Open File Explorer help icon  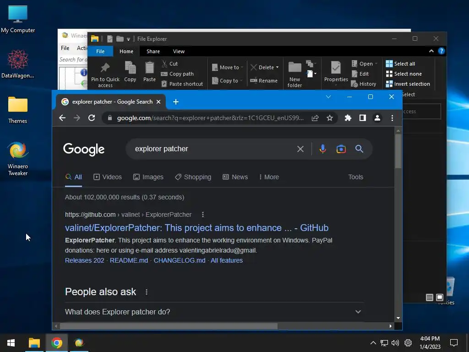pyautogui.click(x=441, y=51)
